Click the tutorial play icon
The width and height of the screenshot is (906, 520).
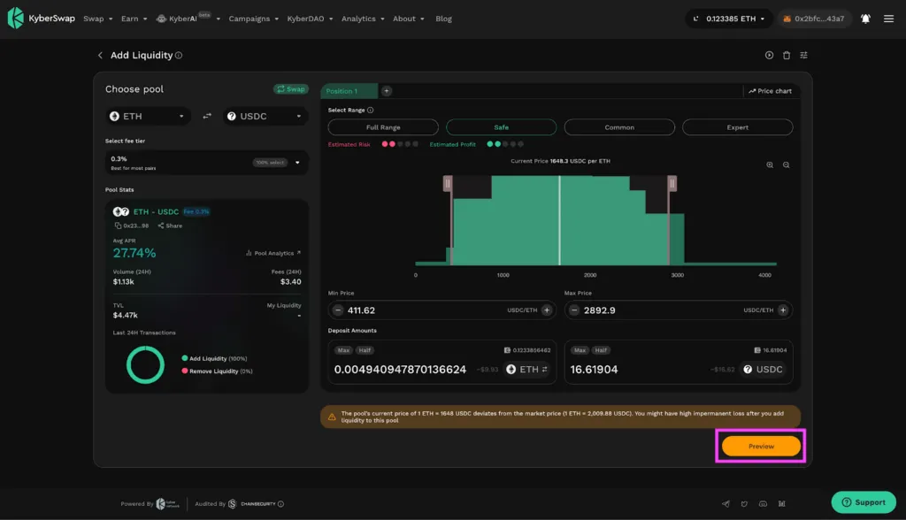click(x=769, y=56)
